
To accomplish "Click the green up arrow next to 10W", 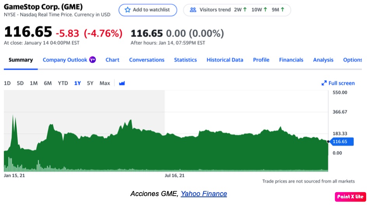I will (265, 10).
